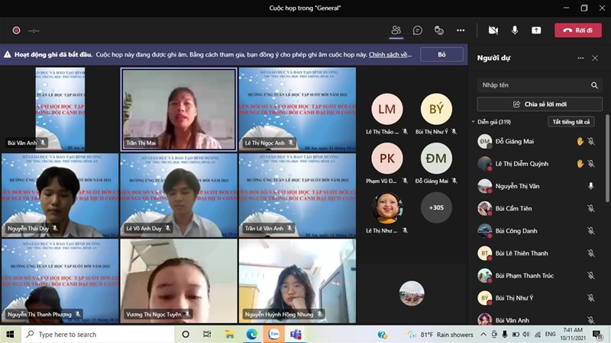Click raised hand icon beside Lê Thị Diễm Quỳnh
The width and height of the screenshot is (611, 343).
[580, 164]
